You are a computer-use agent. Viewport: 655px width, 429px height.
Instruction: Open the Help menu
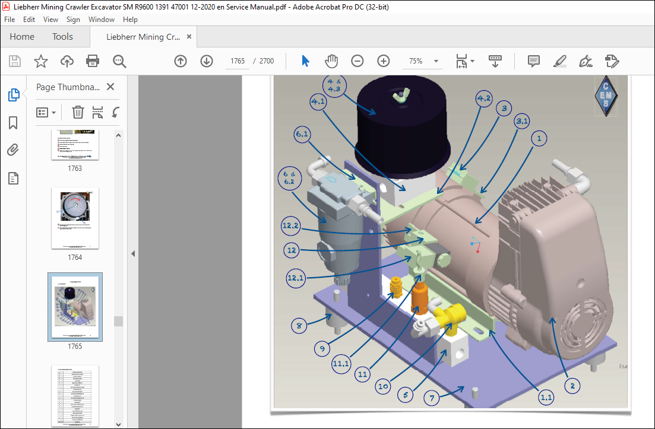pos(130,20)
